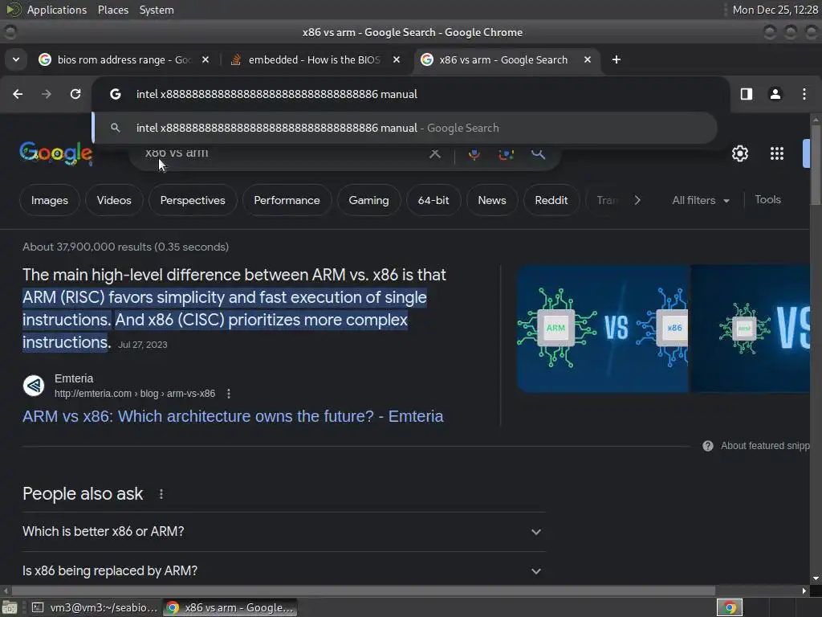Screen dimensions: 822x617
Task: Apply the Reddit filter chip
Action: [551, 200]
